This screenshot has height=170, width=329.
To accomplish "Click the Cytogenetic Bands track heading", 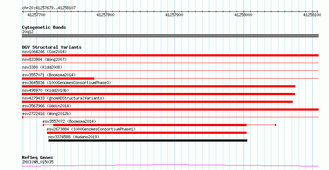I will coord(44,27).
